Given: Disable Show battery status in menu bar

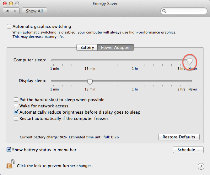Looking at the screenshot, I should 9,150.
